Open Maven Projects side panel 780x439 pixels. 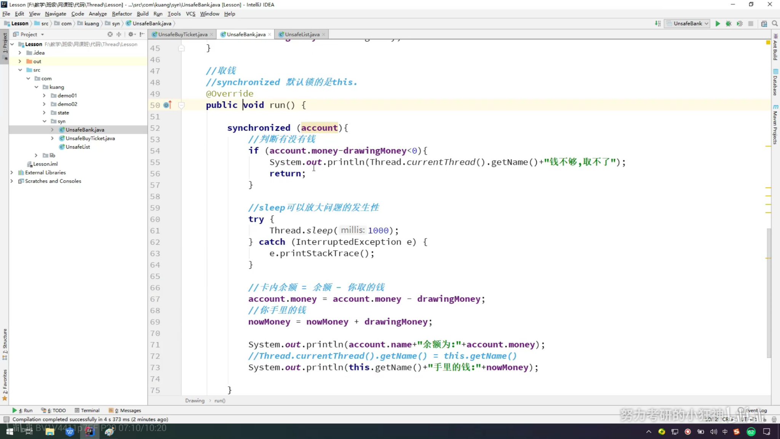[x=775, y=124]
